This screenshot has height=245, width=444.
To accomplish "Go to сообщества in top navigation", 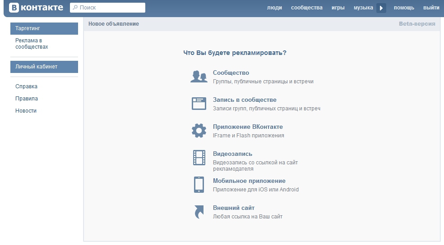I will (x=307, y=8).
